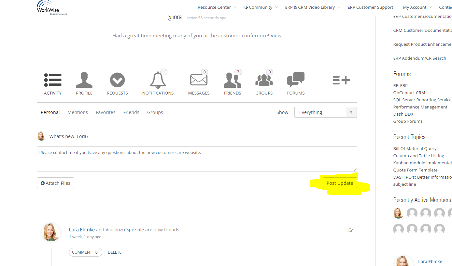This screenshot has height=266, width=452.
Task: Click the Post Update button
Action: [340, 183]
